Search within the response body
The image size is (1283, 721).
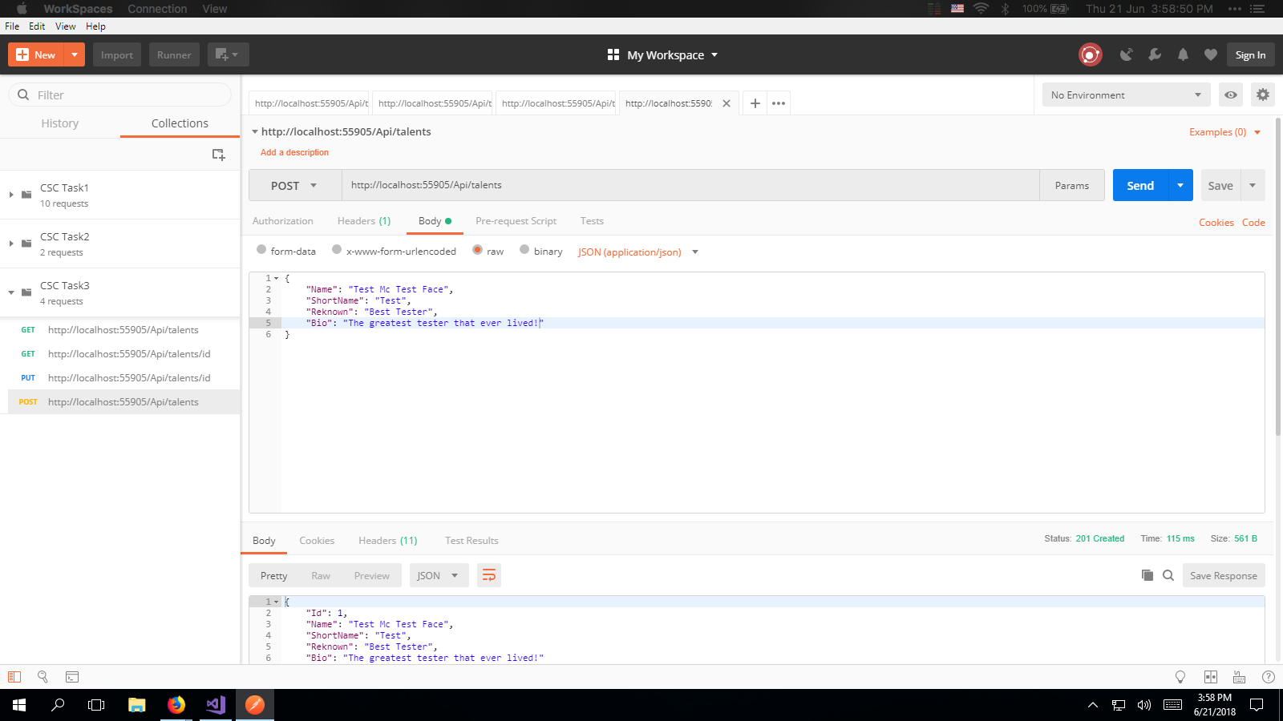pos(1168,575)
